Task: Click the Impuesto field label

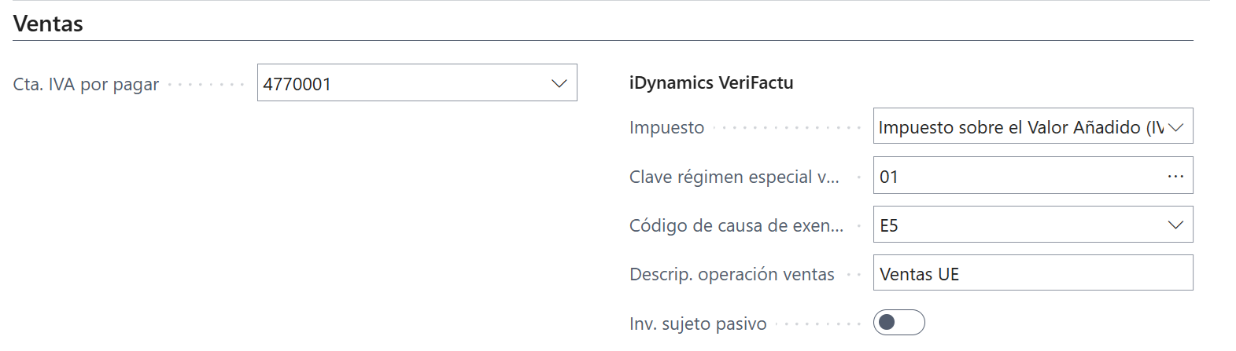Action: [666, 128]
